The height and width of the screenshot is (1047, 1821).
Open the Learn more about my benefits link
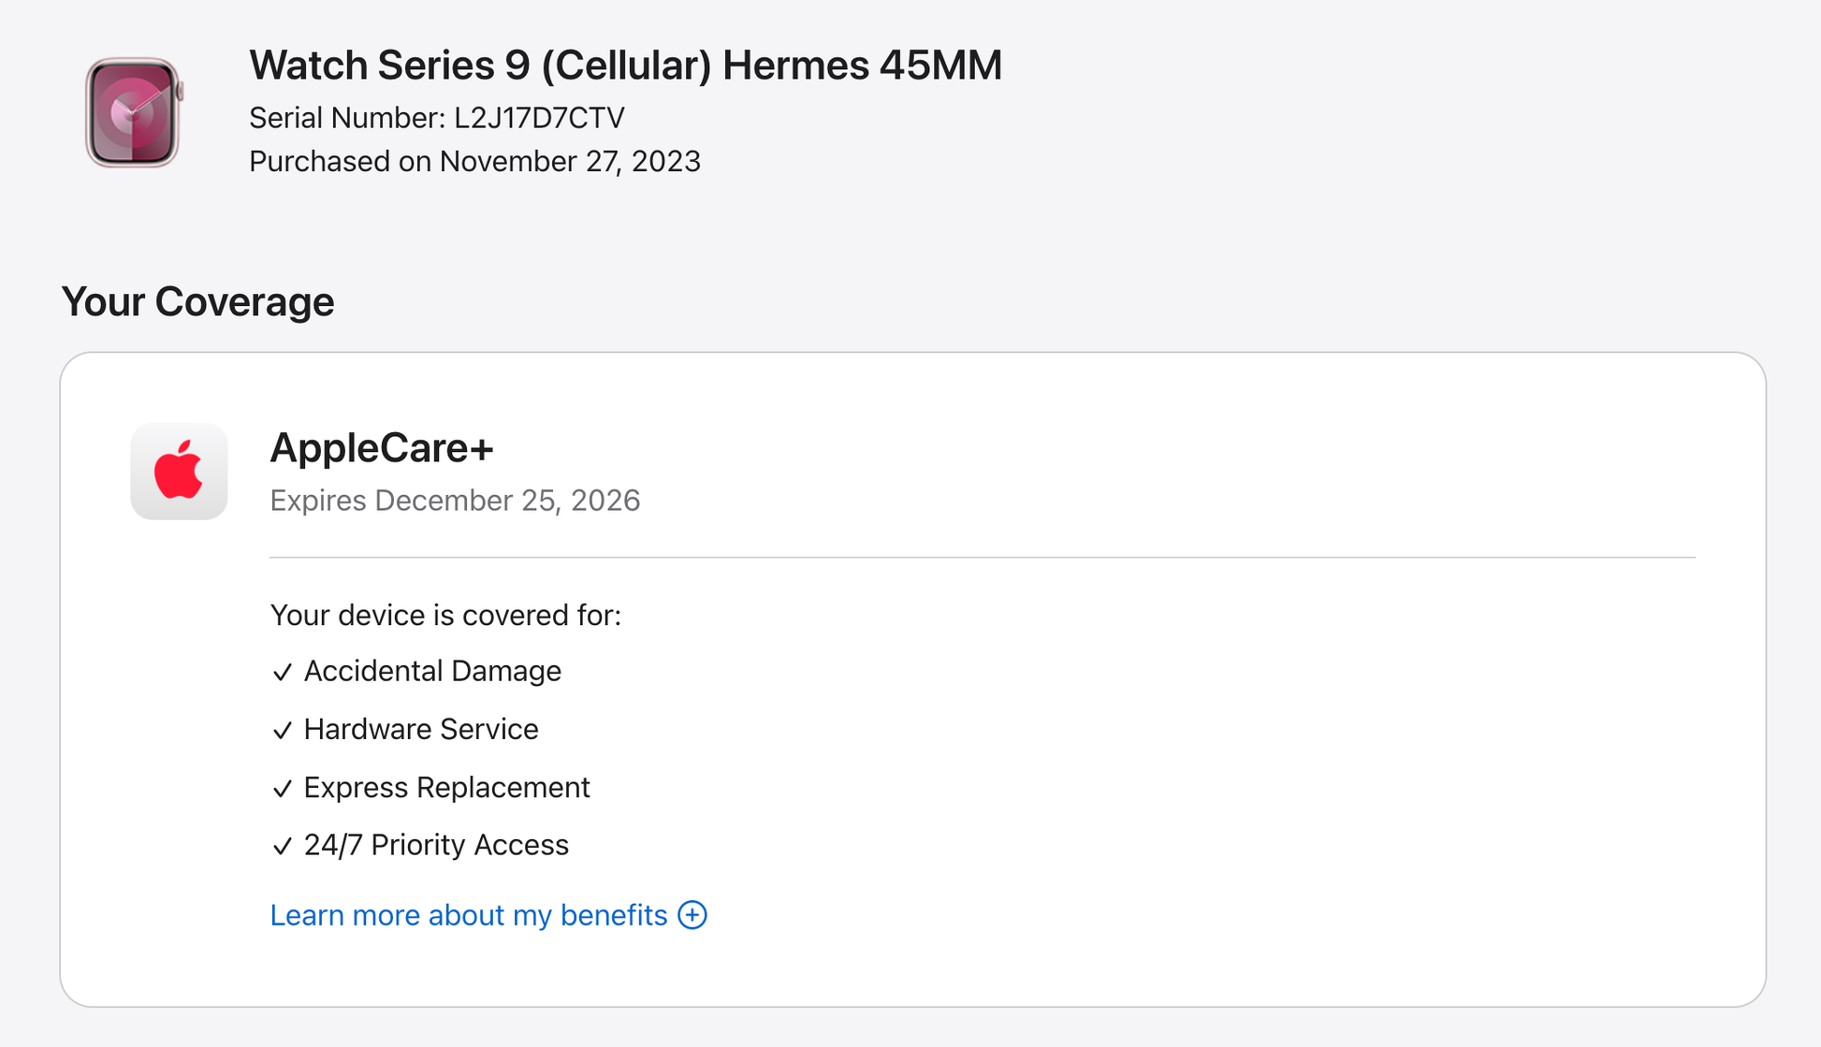(468, 915)
